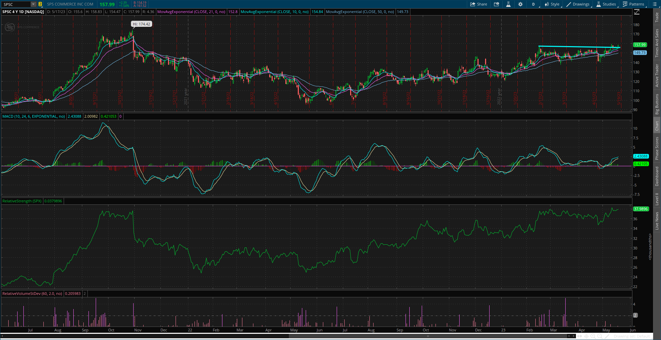Image resolution: width=661 pixels, height=340 pixels.
Task: Toggle the cursor crosshair style icon at top right
Action: click(638, 11)
